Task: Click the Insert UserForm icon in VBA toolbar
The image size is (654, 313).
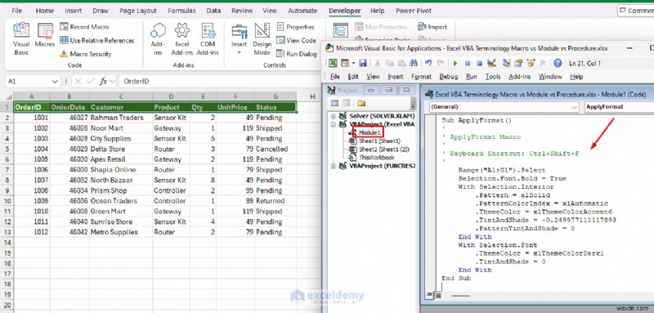Action: tap(344, 64)
